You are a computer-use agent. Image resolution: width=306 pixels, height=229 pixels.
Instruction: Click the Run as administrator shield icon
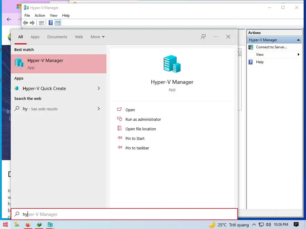(x=120, y=119)
